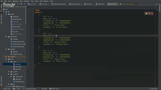Screen dimensions: 161x90
Task: Open the Help menu
Action: (x=51, y=1)
